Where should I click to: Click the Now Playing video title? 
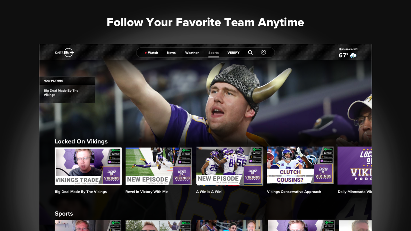[61, 93]
